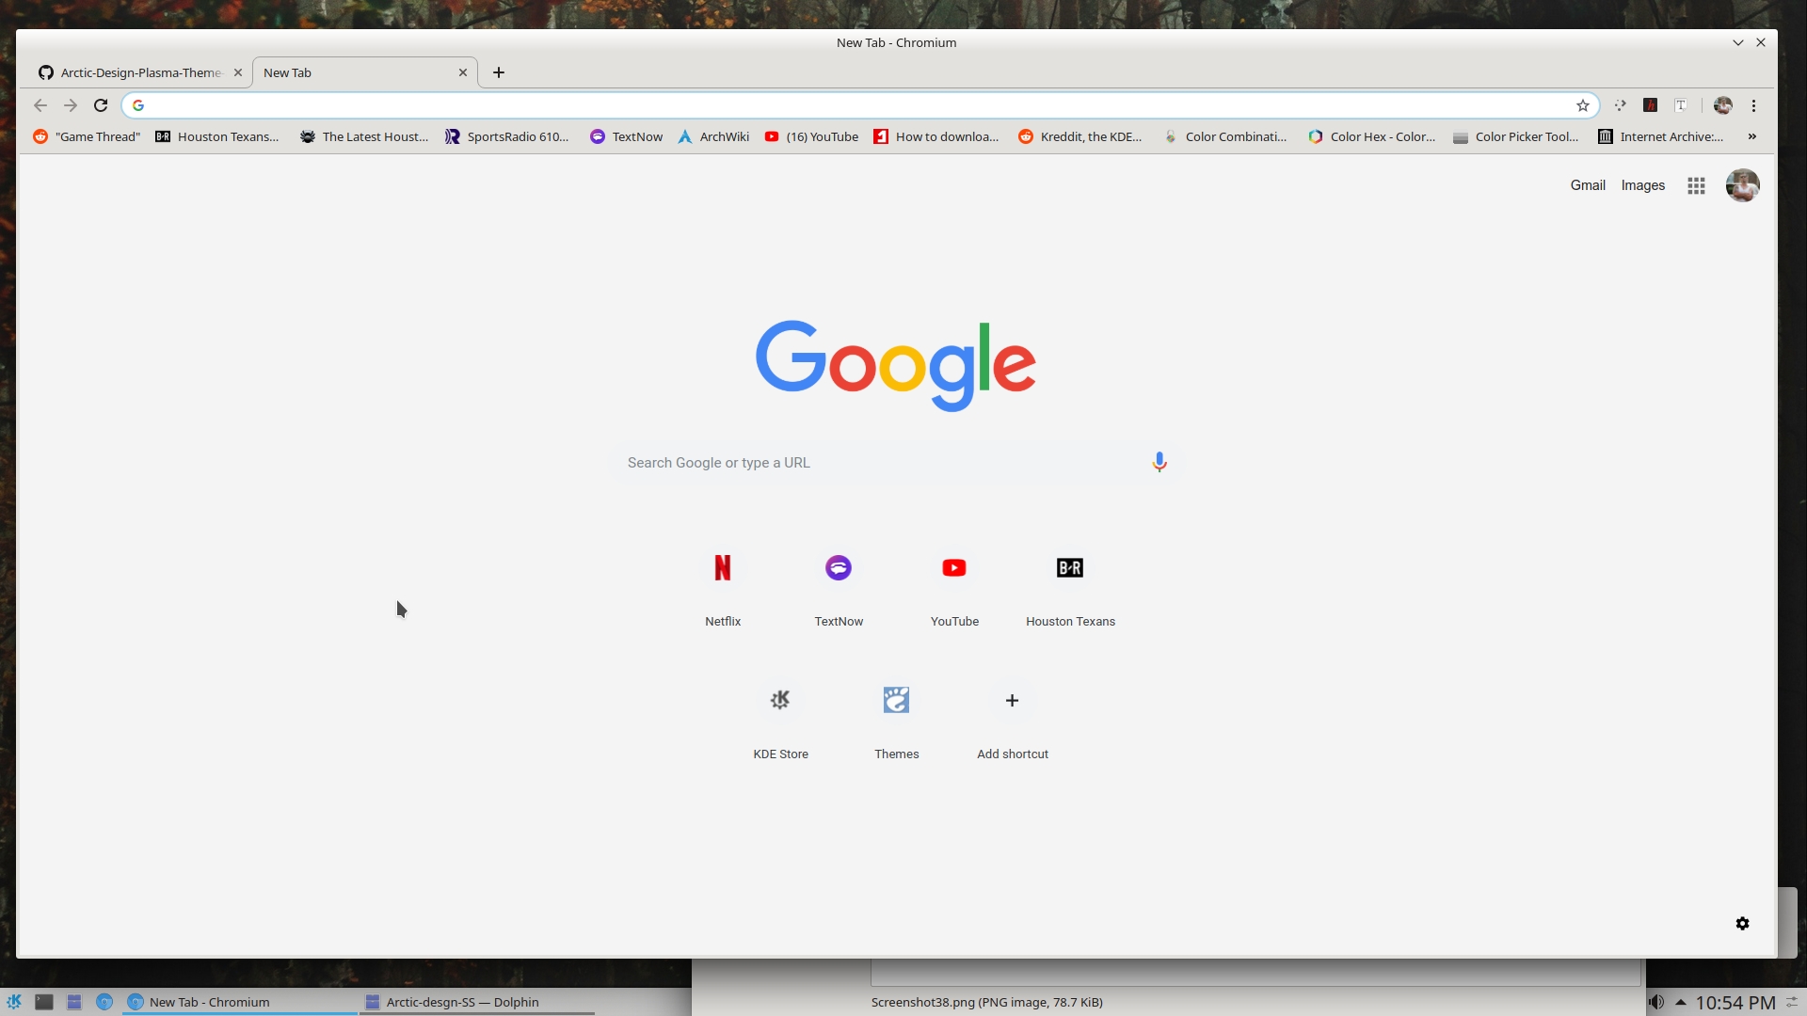1807x1016 pixels.
Task: Open the Customize page gear icon
Action: point(1742,924)
